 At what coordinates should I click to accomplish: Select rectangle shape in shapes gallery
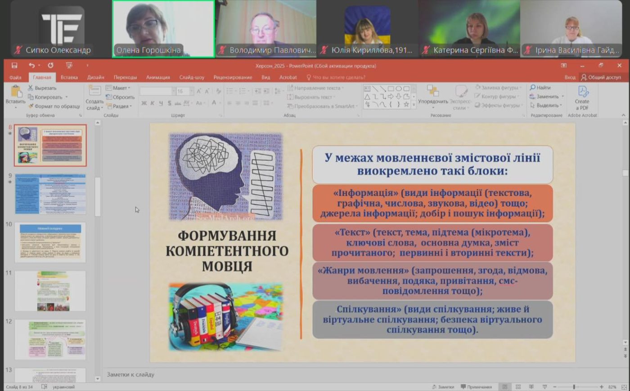(x=391, y=89)
